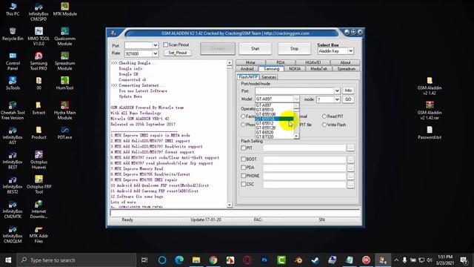Screen dimensions: 474x267
Task: Open Octoplus Huawei desktop shortcut
Action: 39,160
